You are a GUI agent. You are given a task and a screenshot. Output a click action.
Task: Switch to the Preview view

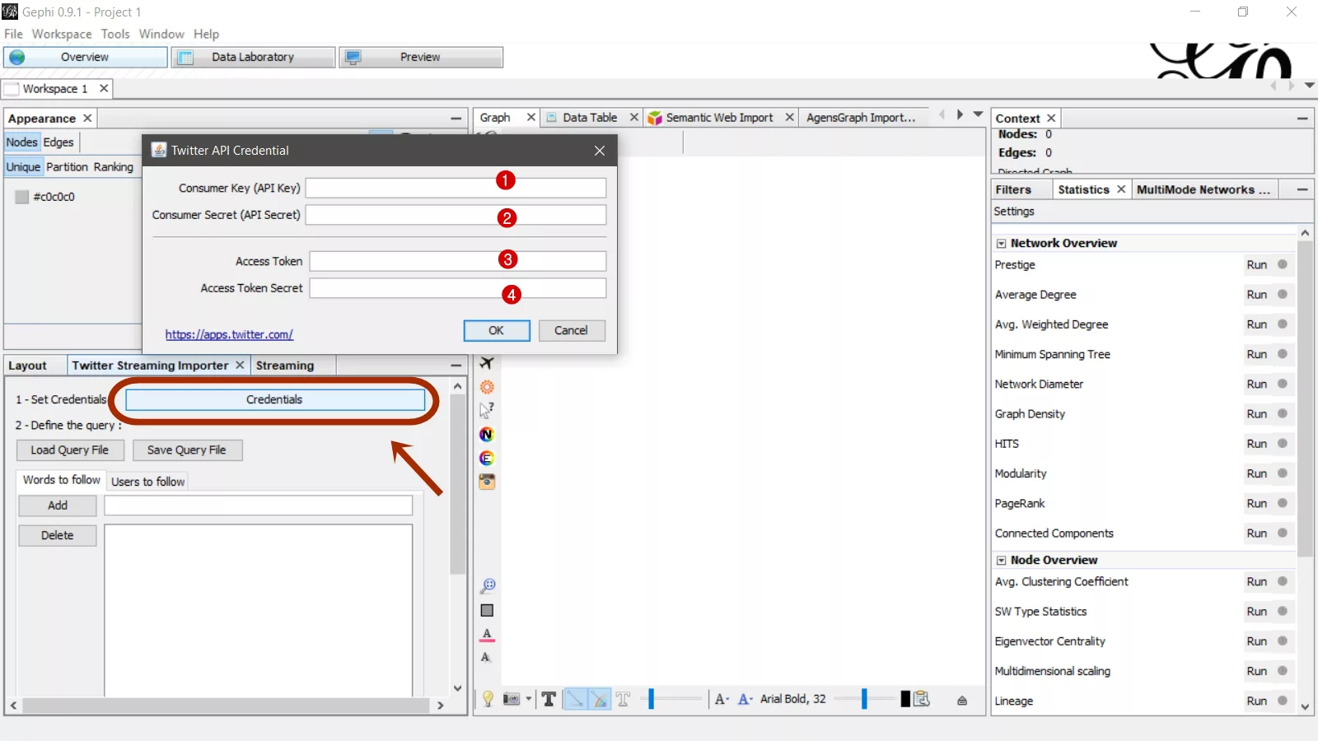(x=420, y=57)
